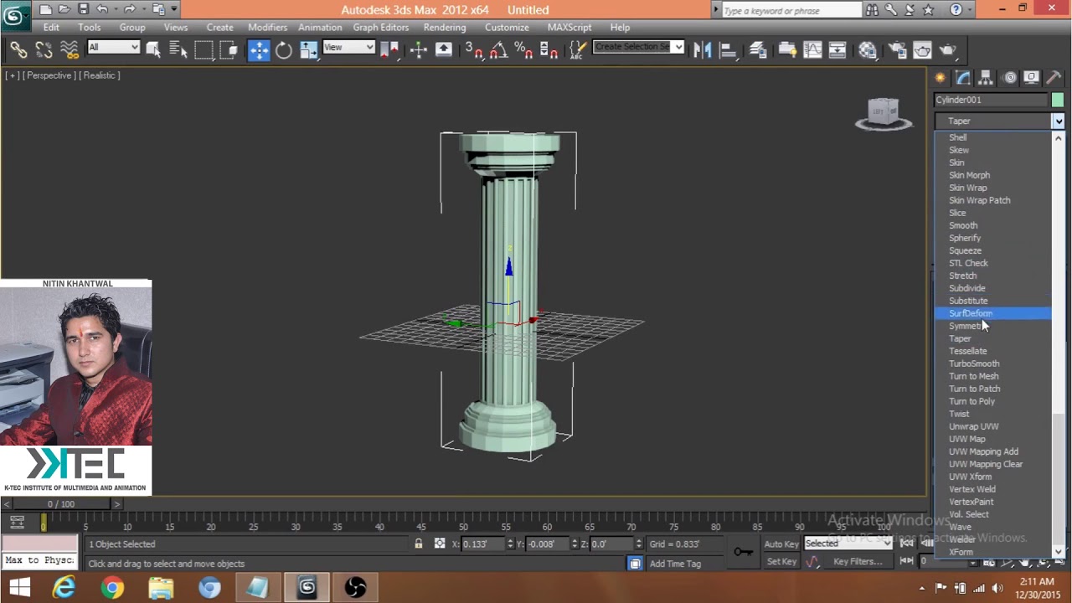The height and width of the screenshot is (603, 1072).
Task: Click the Mirror tool icon
Action: pyautogui.click(x=703, y=50)
